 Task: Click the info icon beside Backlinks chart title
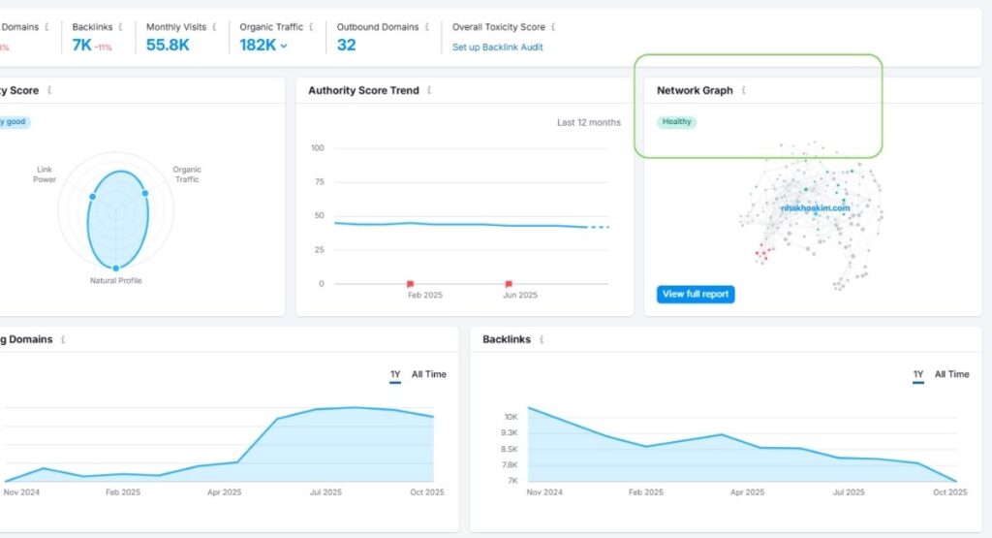[541, 340]
